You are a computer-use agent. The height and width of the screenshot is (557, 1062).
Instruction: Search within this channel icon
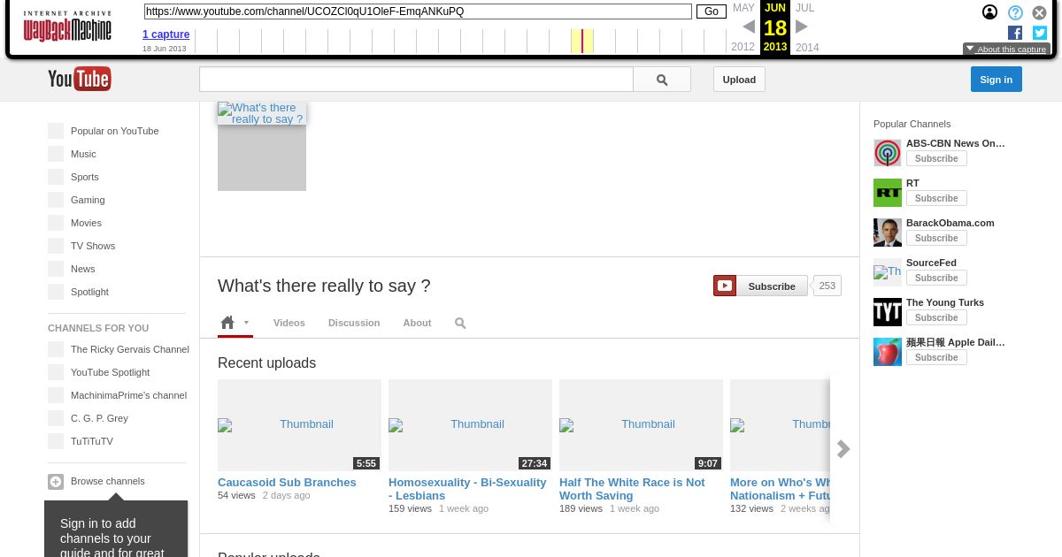click(x=460, y=324)
